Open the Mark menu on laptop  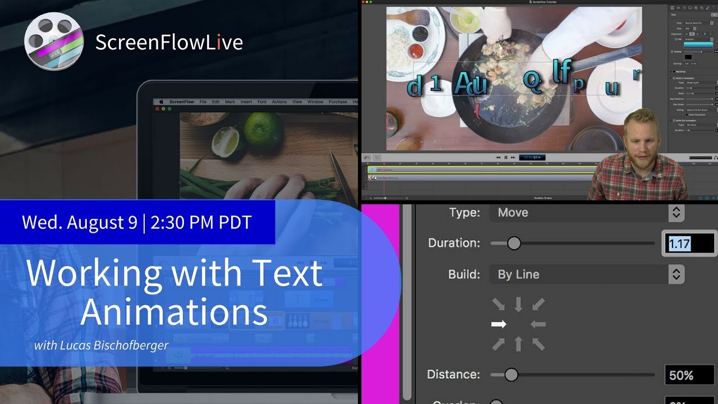[x=230, y=102]
